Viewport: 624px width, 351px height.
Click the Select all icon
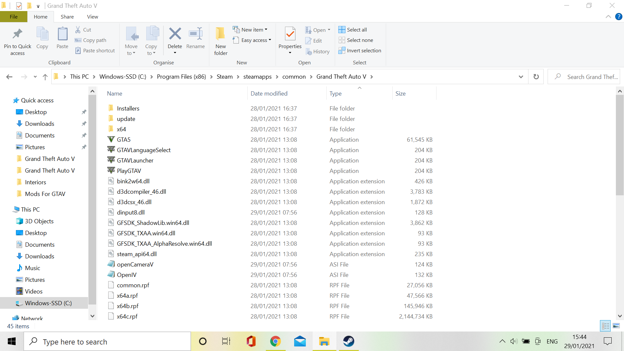[342, 30]
